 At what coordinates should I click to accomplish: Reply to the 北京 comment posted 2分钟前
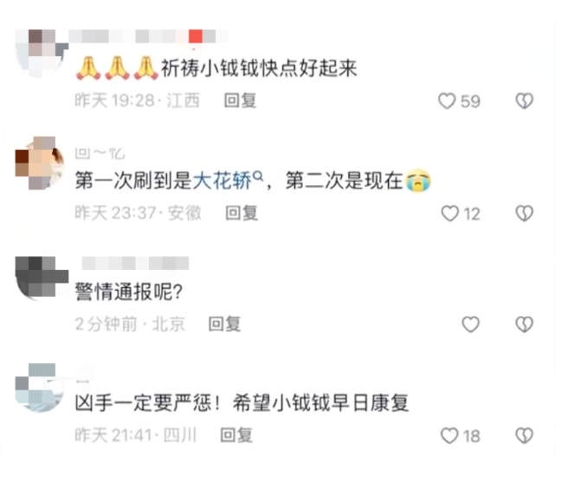coord(225,324)
